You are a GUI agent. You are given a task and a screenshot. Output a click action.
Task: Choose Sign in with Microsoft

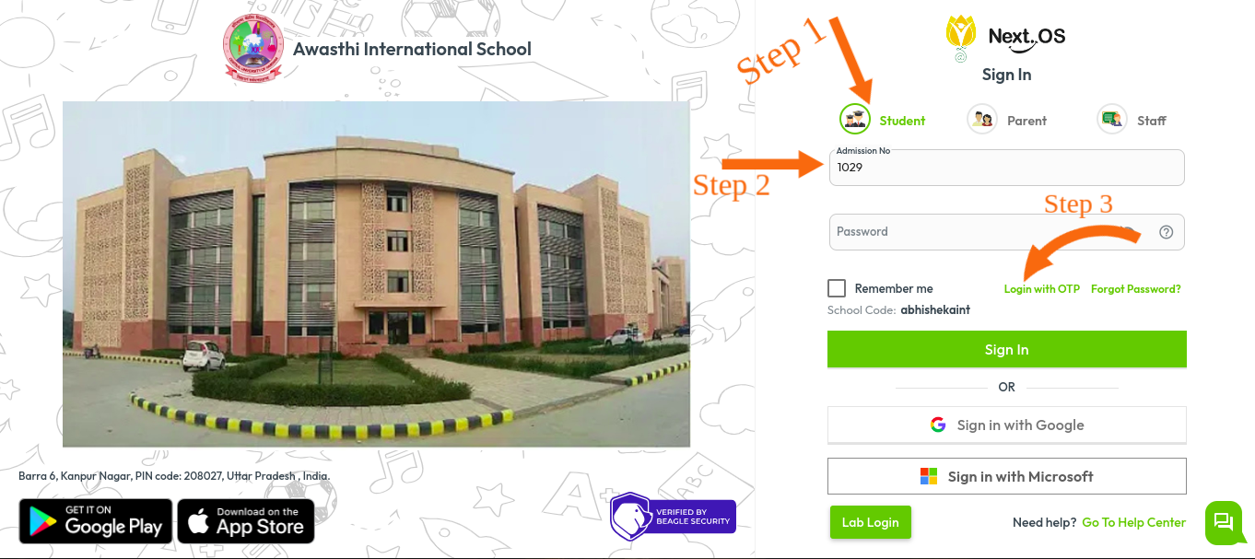(1006, 476)
